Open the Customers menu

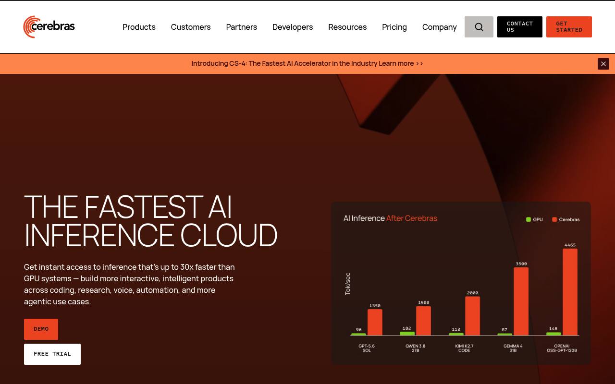[191, 27]
